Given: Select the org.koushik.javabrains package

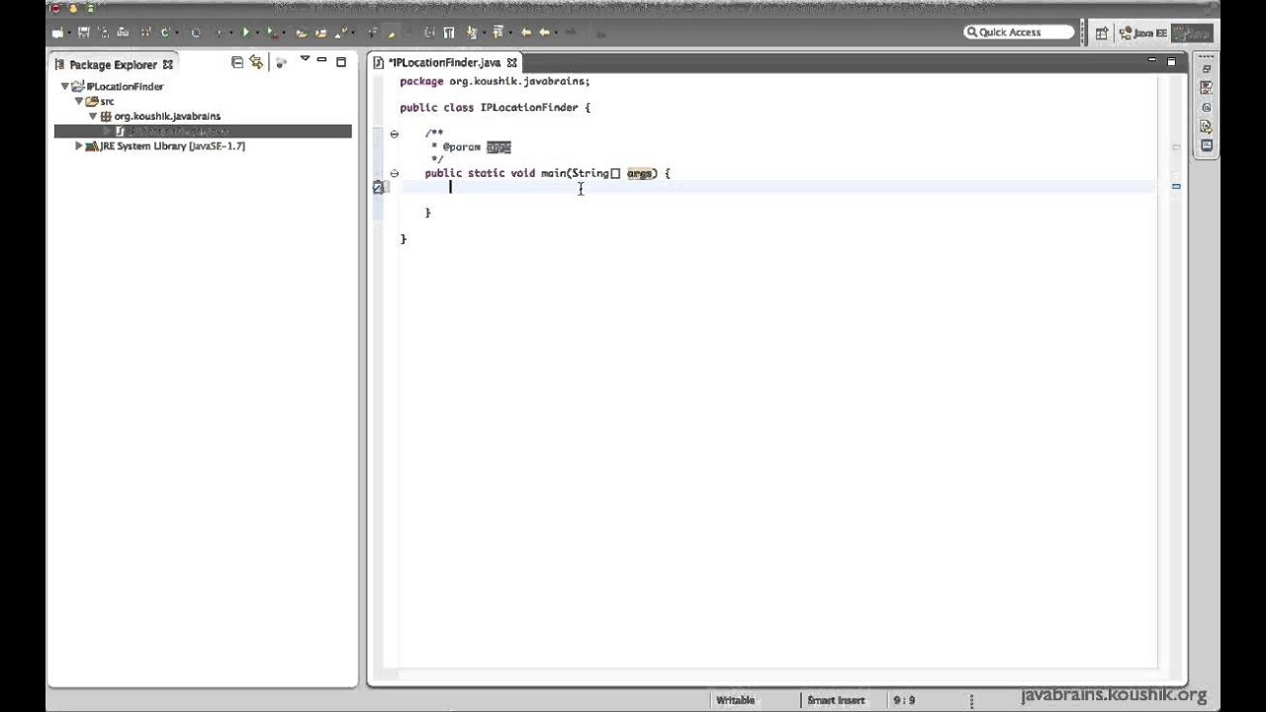Looking at the screenshot, I should tap(166, 116).
